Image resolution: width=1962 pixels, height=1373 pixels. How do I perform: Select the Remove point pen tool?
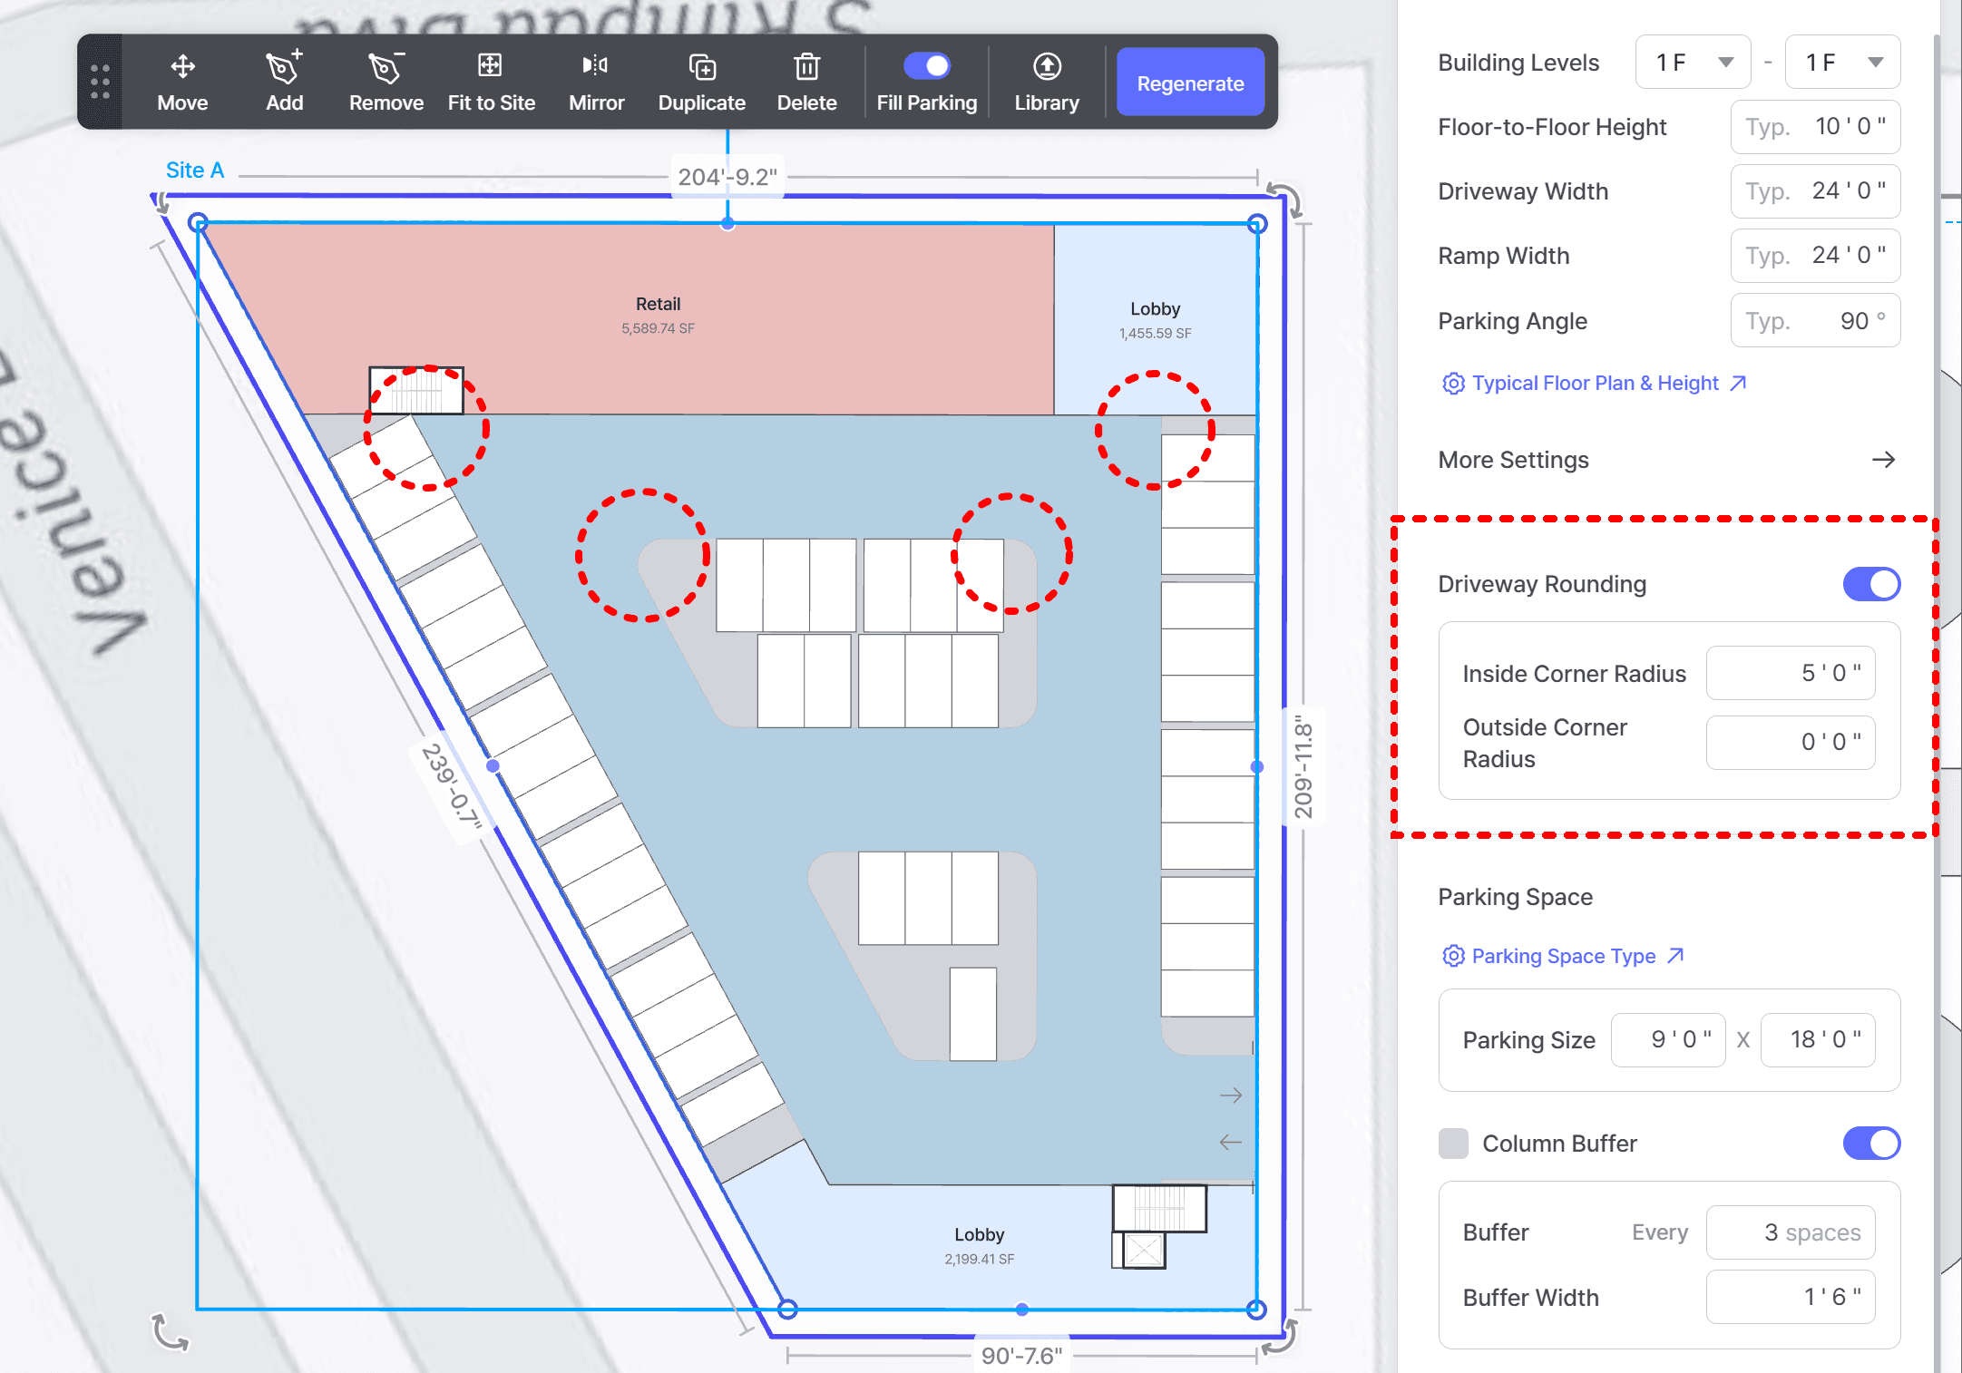point(386,83)
